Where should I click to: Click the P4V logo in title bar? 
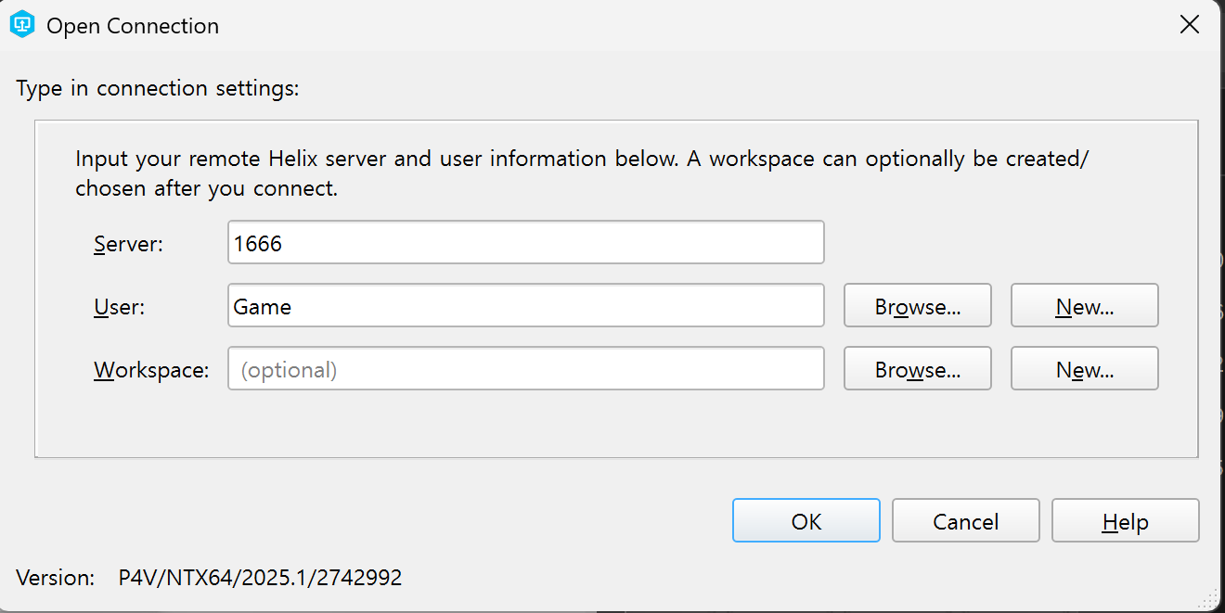tap(22, 25)
